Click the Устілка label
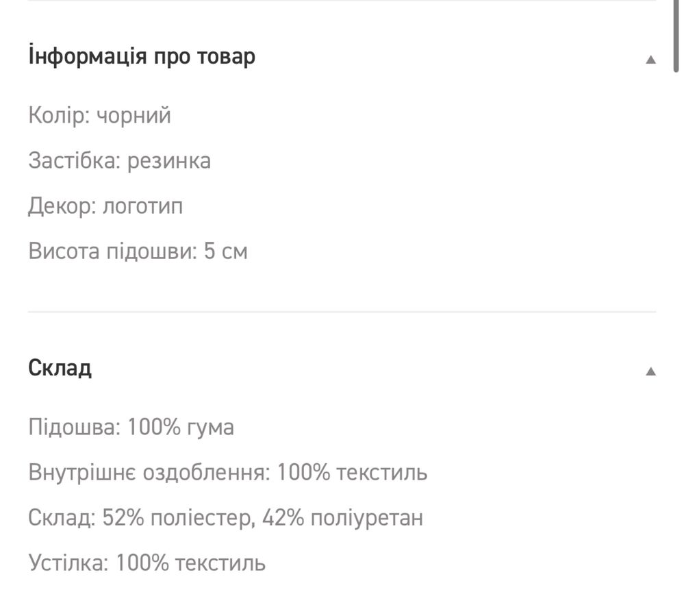 [x=68, y=563]
